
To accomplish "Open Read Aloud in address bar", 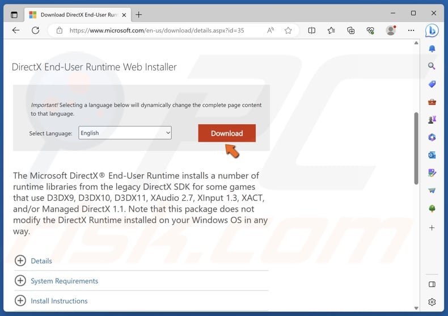I will [x=271, y=30].
